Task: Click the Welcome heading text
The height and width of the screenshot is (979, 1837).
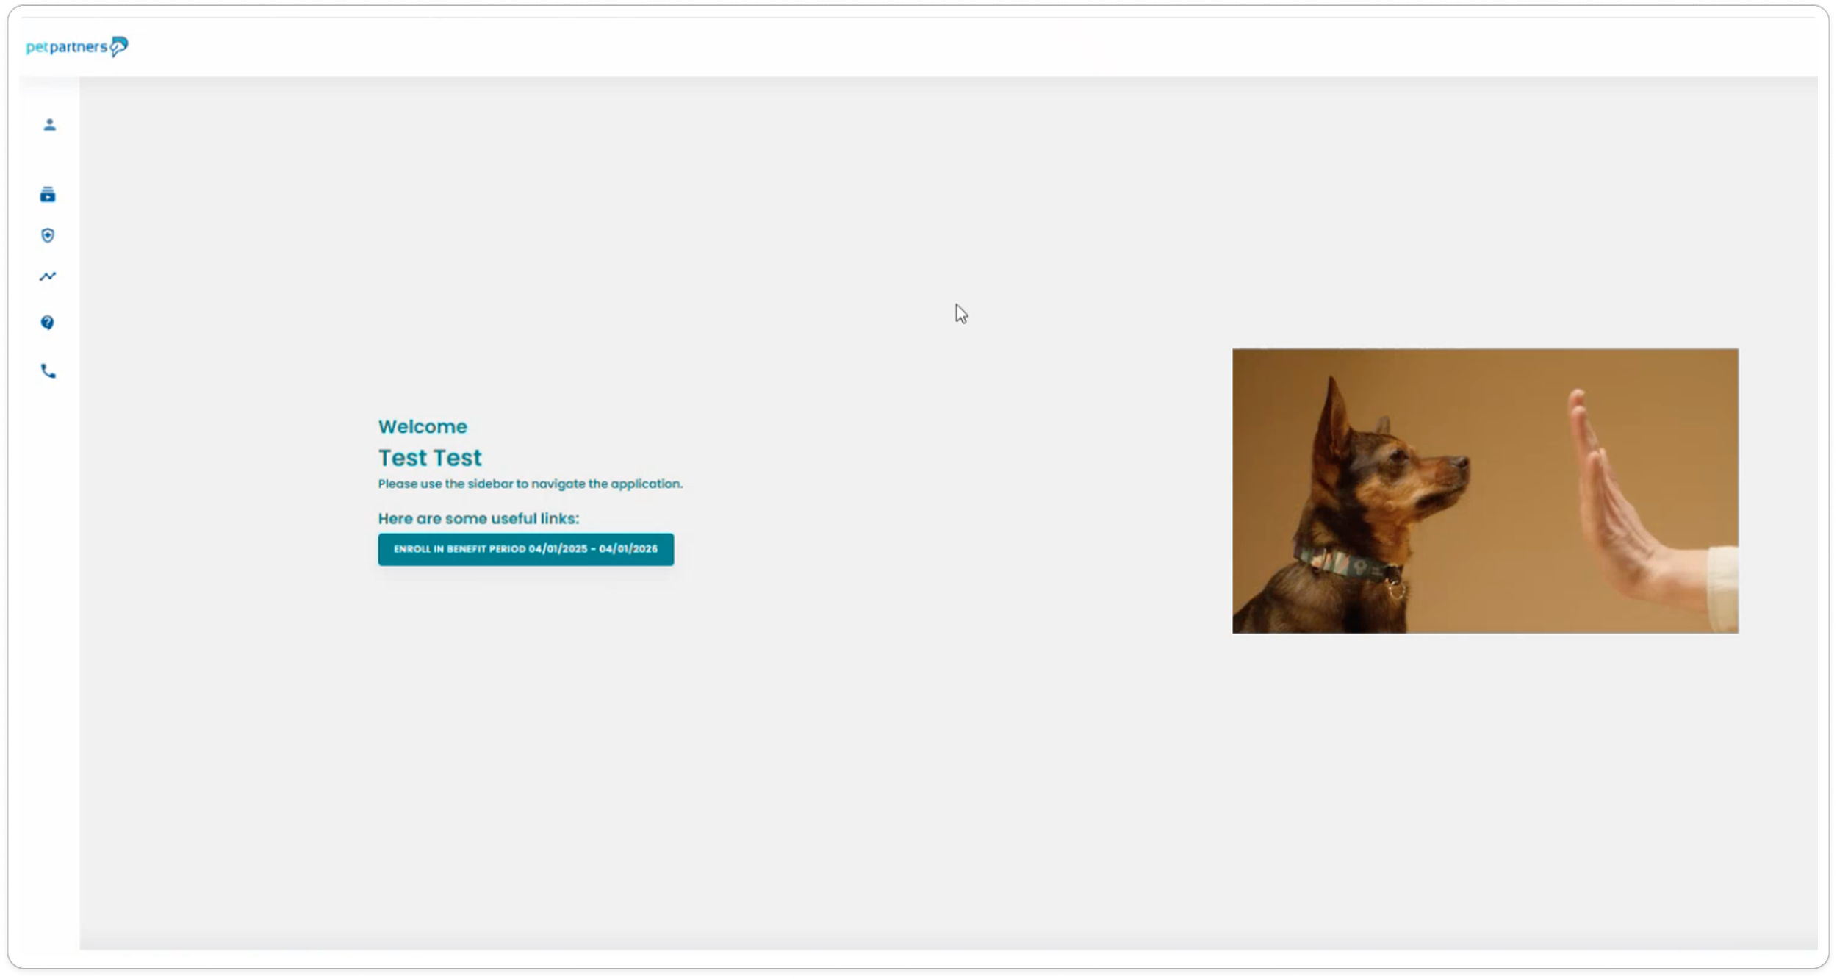Action: point(423,426)
